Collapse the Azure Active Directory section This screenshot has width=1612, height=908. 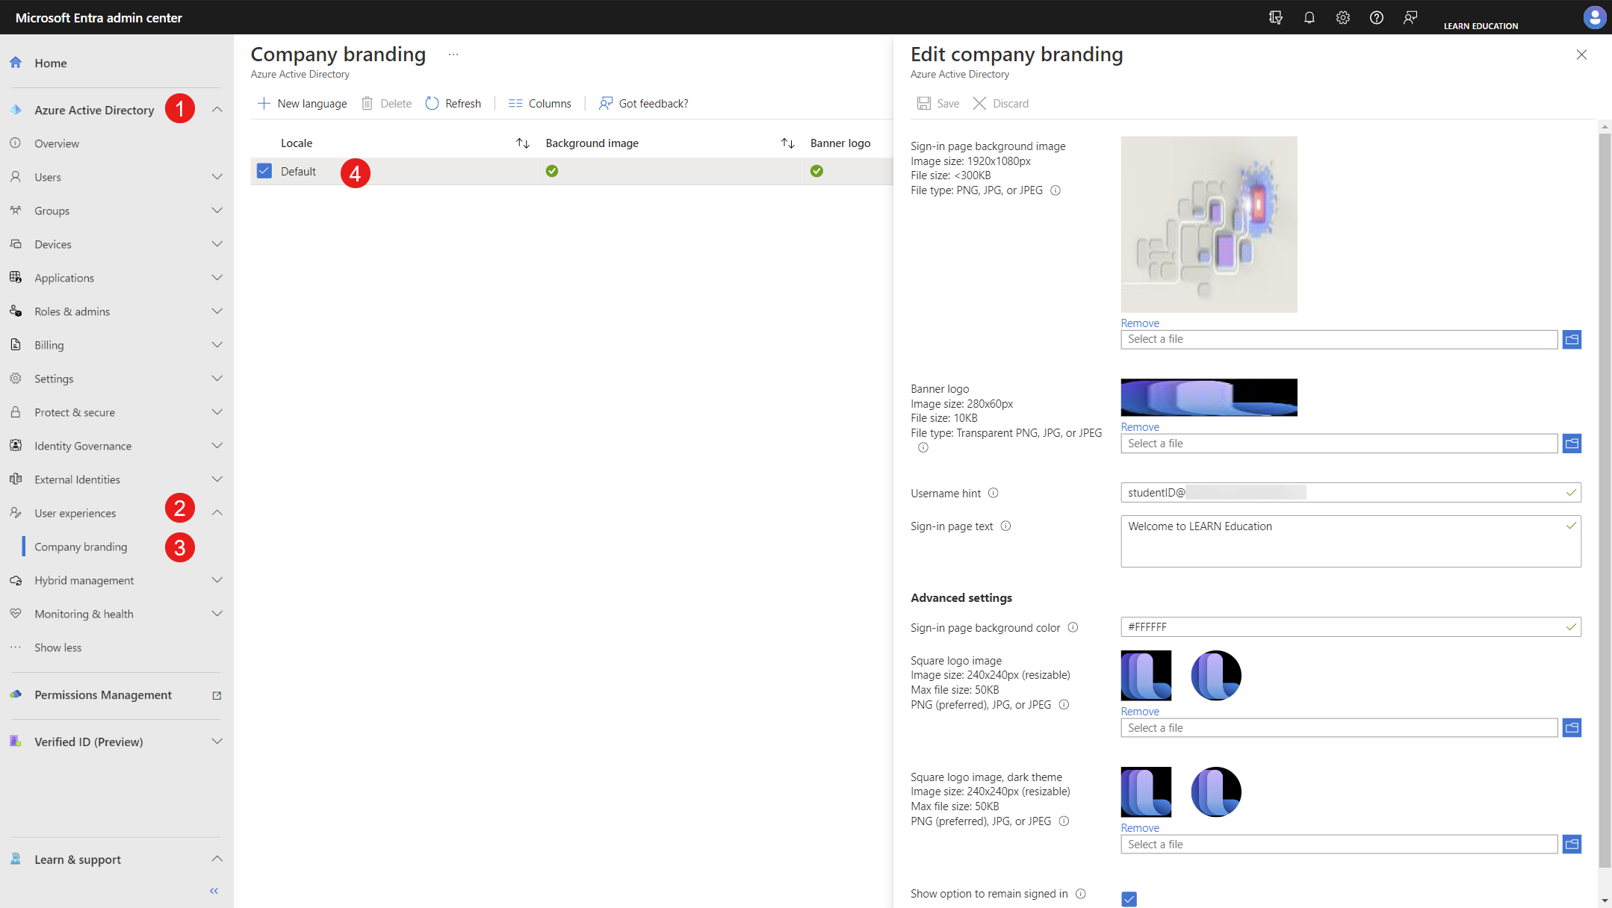217,110
